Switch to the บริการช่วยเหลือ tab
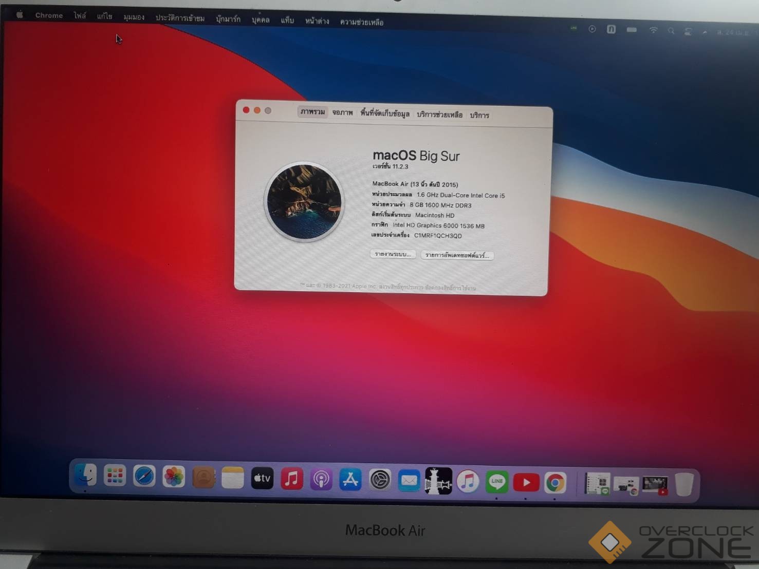Viewport: 759px width, 569px height. tap(439, 115)
